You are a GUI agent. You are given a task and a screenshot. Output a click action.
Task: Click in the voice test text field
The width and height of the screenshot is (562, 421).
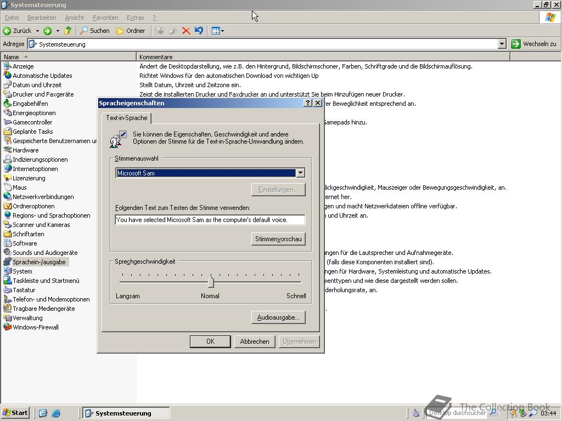[210, 220]
